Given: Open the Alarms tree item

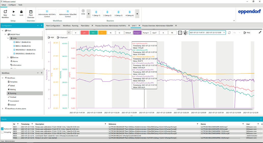Looking at the screenshot, I should (x=15, y=61).
